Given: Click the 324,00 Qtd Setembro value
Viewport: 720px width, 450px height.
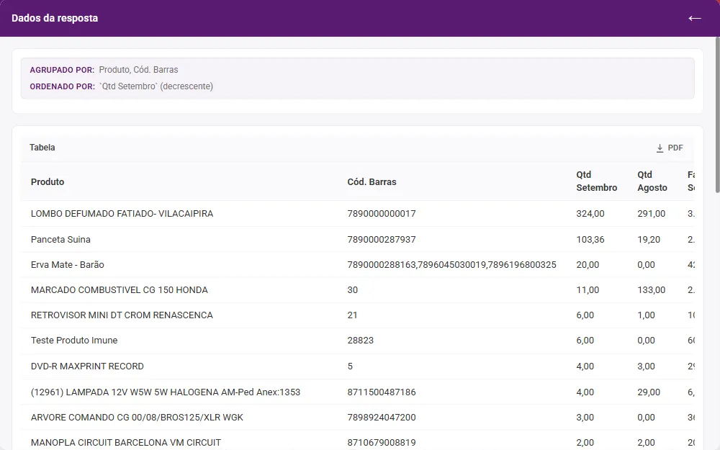Looking at the screenshot, I should coord(590,214).
